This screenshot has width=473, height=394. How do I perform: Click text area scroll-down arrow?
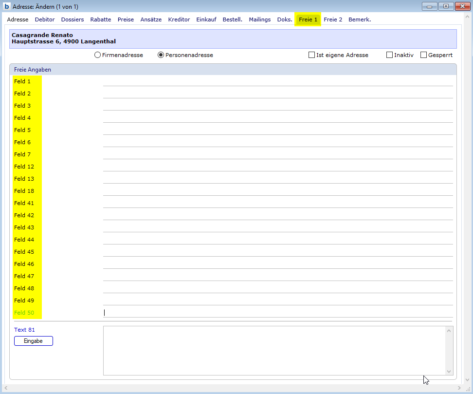coord(449,371)
